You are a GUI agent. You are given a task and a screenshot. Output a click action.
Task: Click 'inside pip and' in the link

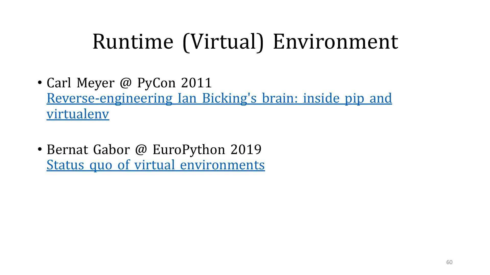tap(347, 99)
